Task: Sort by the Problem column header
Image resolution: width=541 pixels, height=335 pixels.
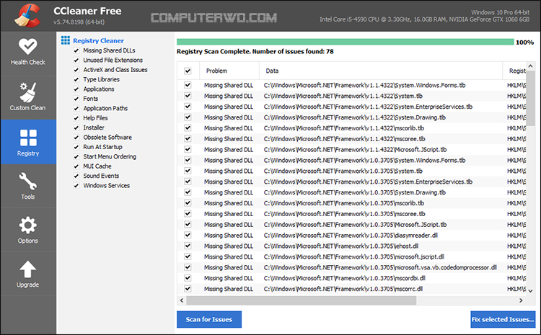Action: [x=229, y=71]
